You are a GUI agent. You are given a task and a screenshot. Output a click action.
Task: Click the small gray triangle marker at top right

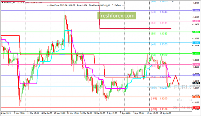tap(173, 2)
